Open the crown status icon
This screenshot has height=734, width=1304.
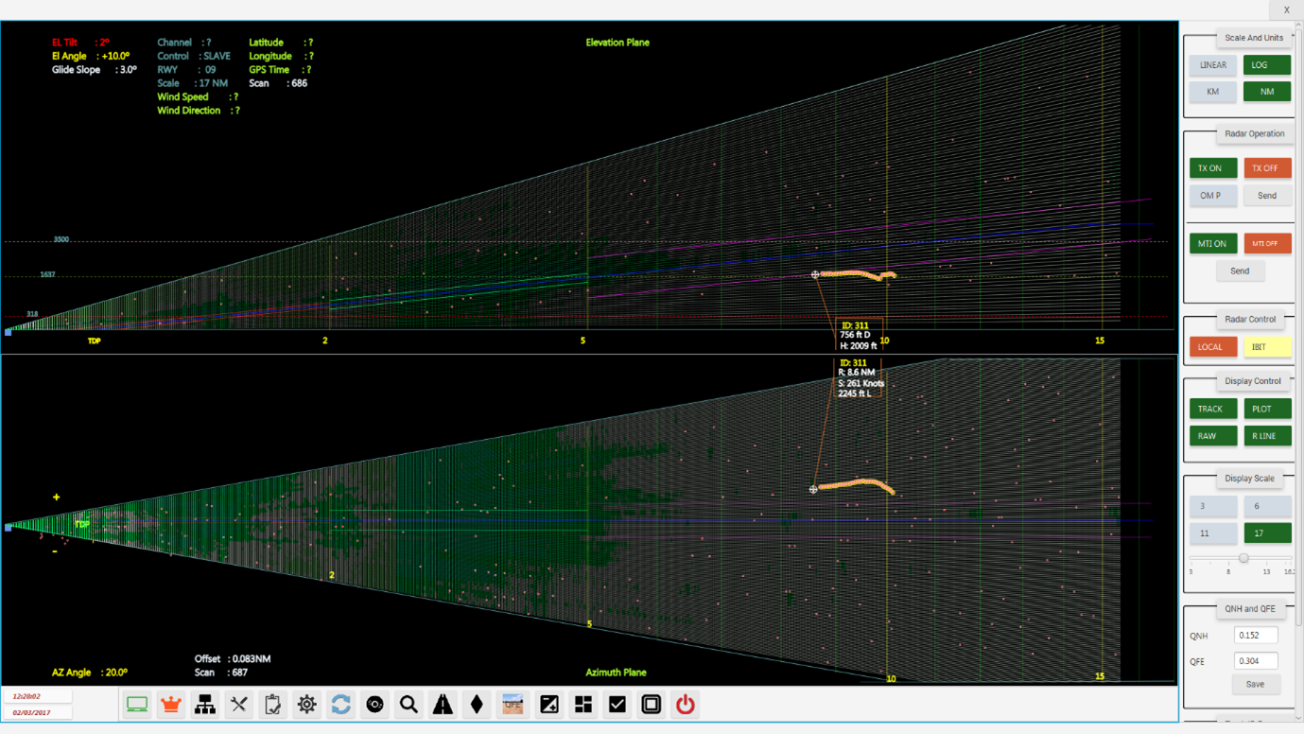[170, 705]
